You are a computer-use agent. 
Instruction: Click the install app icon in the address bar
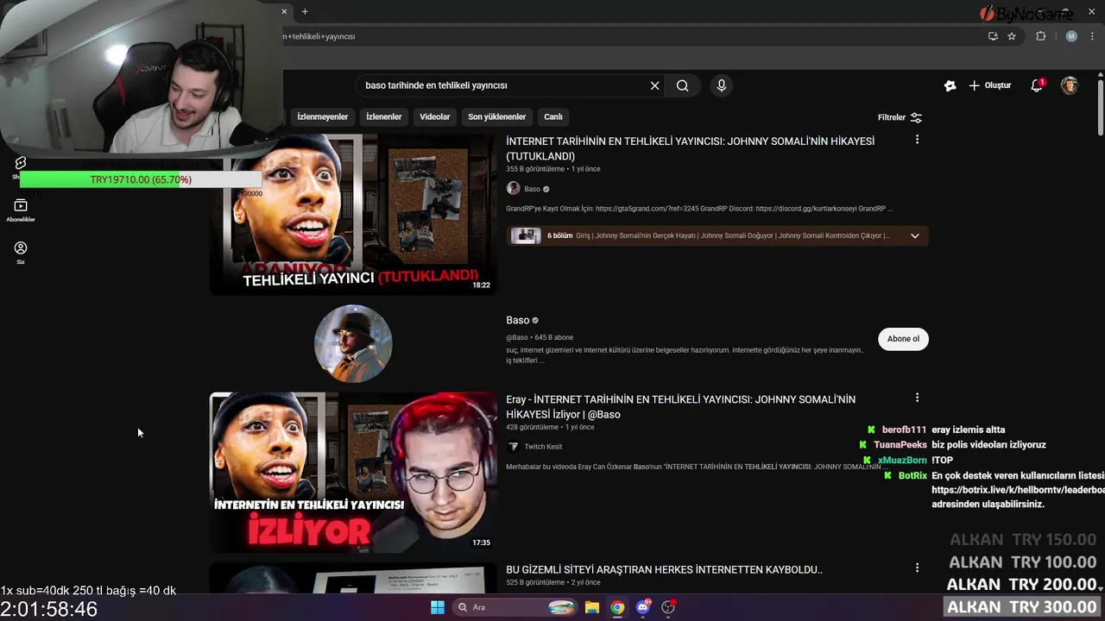(993, 36)
